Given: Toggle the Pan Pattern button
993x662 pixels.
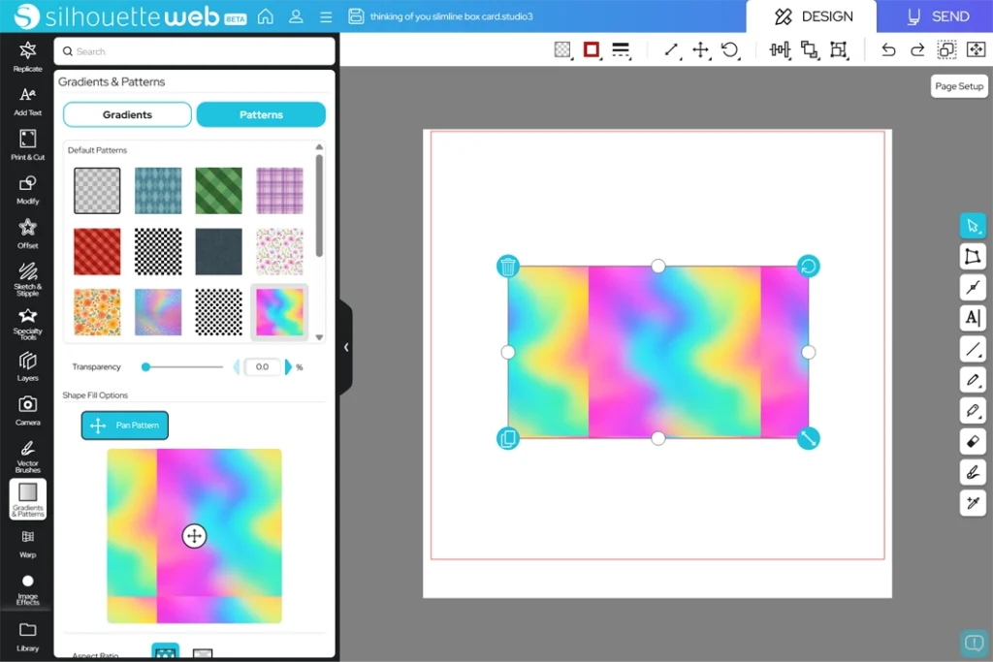Looking at the screenshot, I should point(125,426).
